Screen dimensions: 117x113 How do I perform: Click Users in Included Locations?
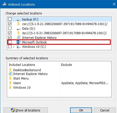17,83
